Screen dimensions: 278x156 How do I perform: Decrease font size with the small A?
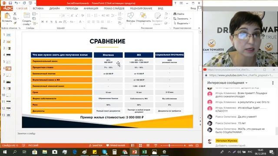[x=76, y=16]
